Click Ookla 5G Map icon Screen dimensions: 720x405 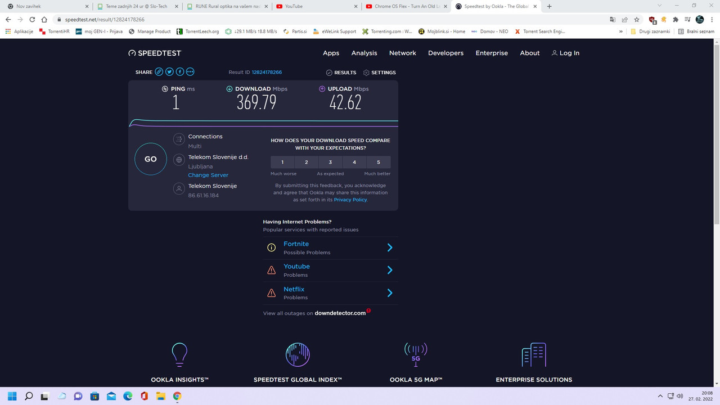(416, 355)
